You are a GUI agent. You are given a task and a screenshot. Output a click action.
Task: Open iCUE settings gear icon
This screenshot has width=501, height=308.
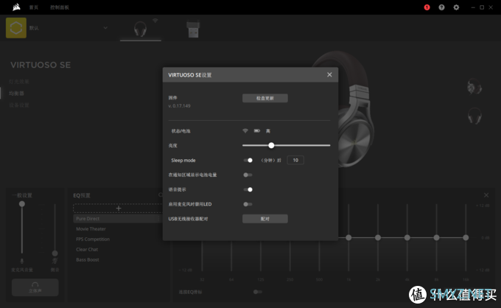coord(456,7)
